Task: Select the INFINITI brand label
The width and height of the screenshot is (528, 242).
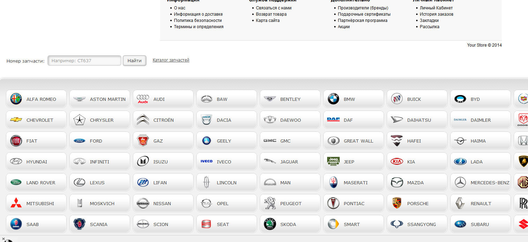Action: click(99, 162)
